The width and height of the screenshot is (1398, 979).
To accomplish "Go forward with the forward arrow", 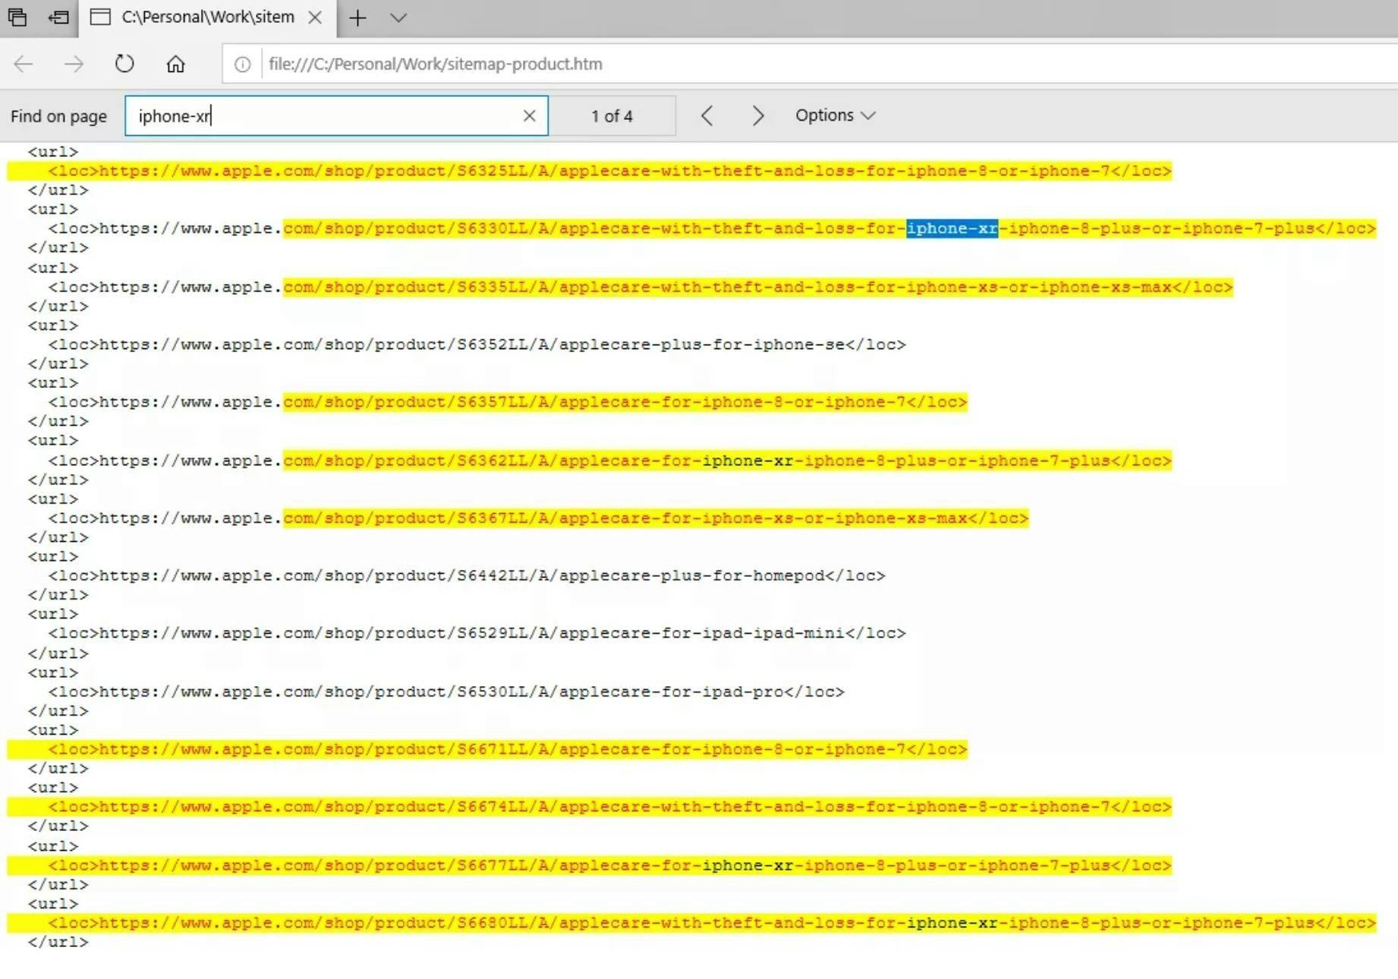I will (74, 65).
